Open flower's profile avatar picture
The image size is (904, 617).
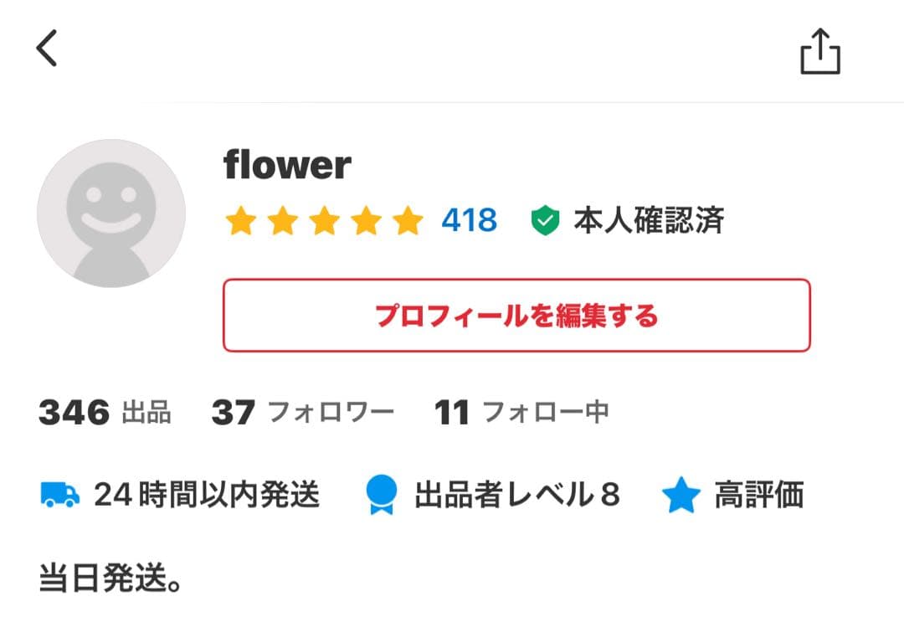(x=112, y=213)
